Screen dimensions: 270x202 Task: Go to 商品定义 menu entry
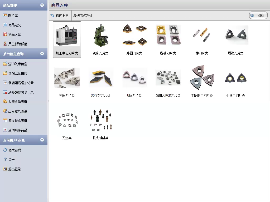coord(15,25)
